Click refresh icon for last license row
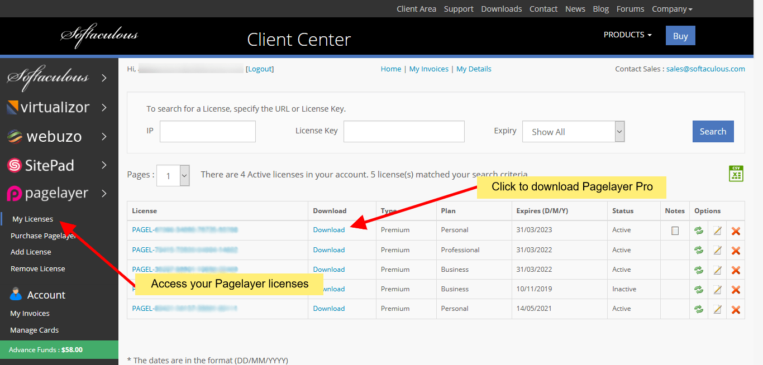Screen dimensions: 763x365 pos(698,309)
